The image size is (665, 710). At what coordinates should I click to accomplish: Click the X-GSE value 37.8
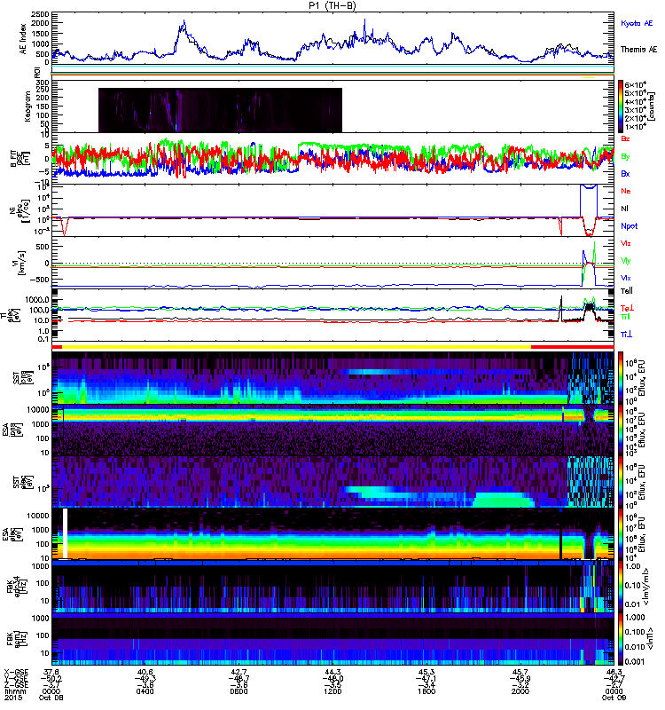51,672
